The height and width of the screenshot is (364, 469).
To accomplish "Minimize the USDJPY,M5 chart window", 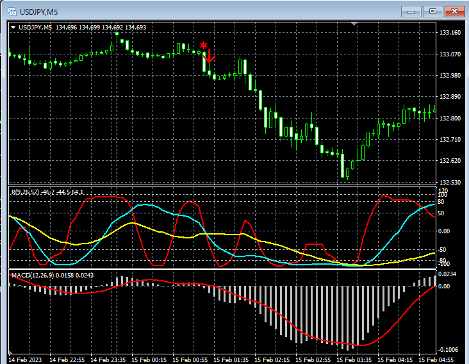I will tap(411, 11).
